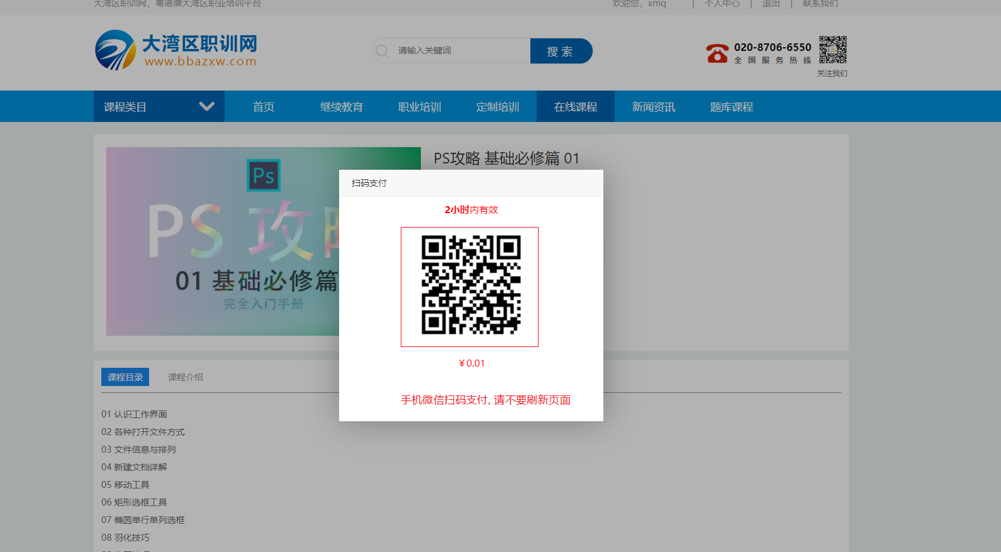Open lesson 04 新建文档详解
This screenshot has height=552, width=1001.
pos(134,467)
